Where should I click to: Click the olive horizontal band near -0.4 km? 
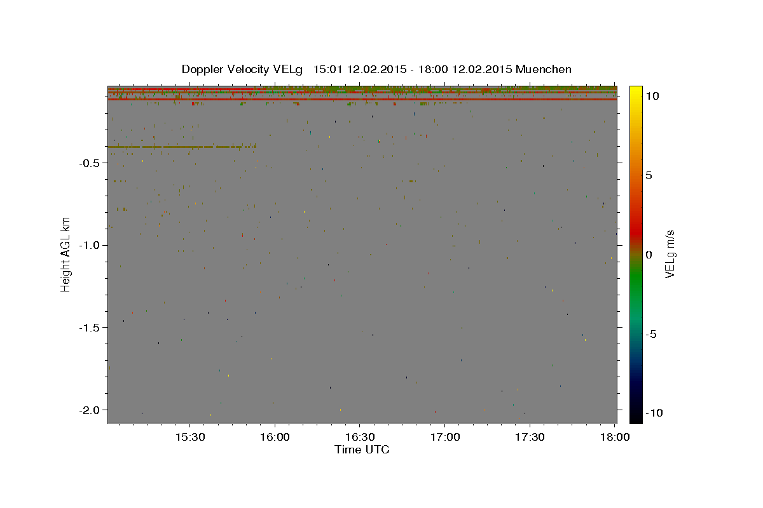182,147
